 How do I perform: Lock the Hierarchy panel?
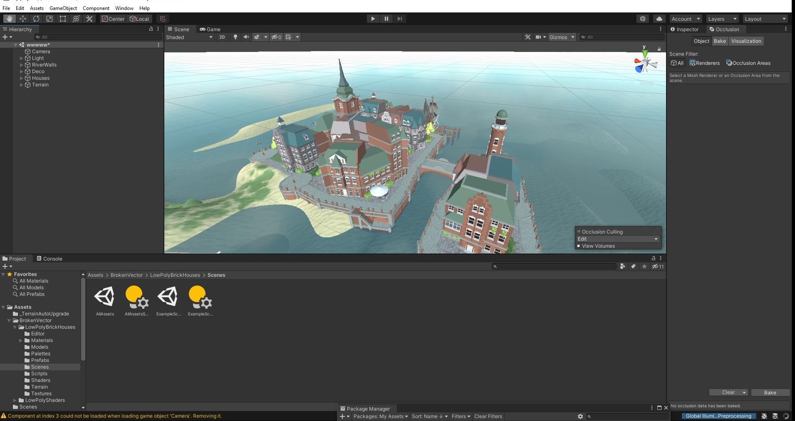point(151,29)
